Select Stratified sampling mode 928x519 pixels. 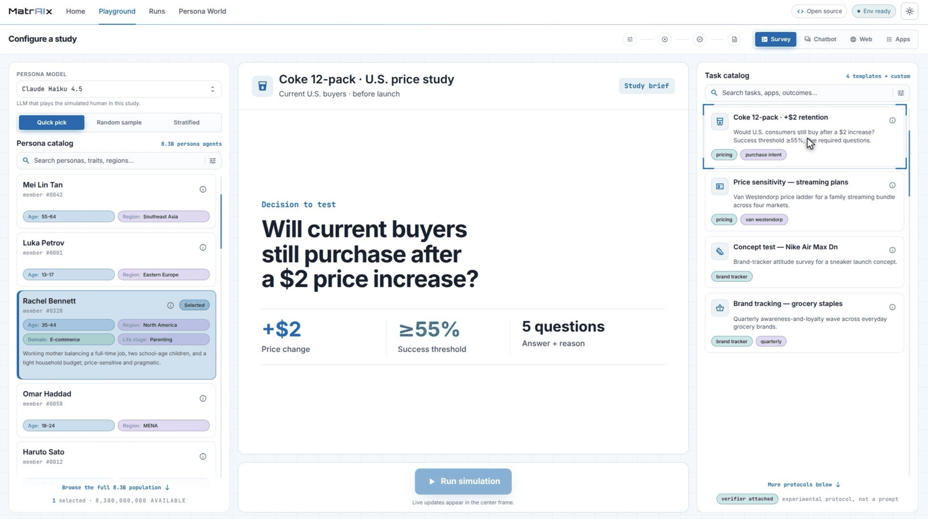coord(187,123)
